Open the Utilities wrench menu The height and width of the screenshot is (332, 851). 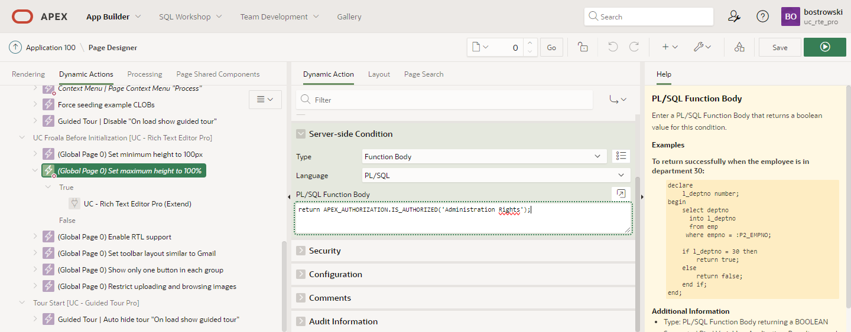(702, 47)
